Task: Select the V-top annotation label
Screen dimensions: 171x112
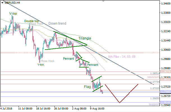Action: [x=13, y=13]
